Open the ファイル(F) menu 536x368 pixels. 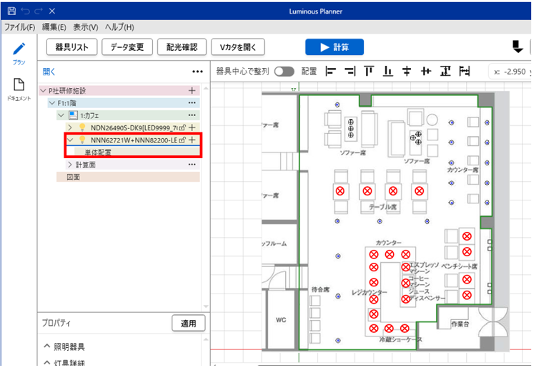(x=19, y=27)
